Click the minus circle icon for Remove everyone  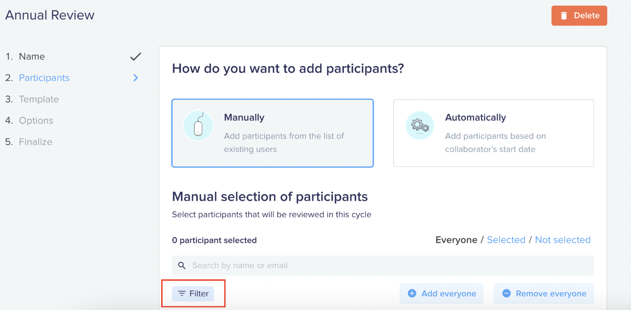506,294
